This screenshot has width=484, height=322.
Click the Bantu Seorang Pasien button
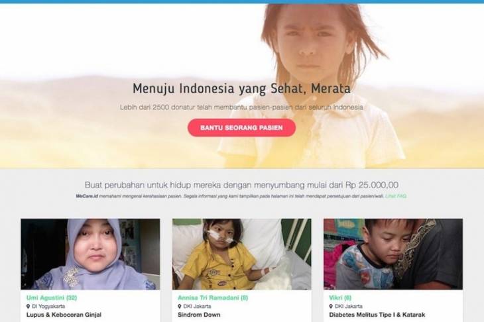(x=241, y=128)
